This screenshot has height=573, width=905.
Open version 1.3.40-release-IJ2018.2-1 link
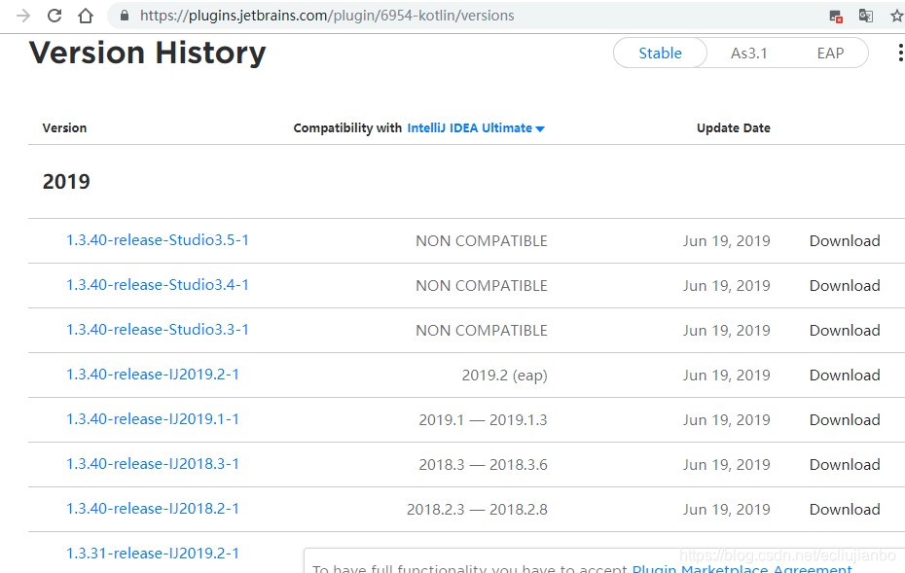pyautogui.click(x=153, y=509)
